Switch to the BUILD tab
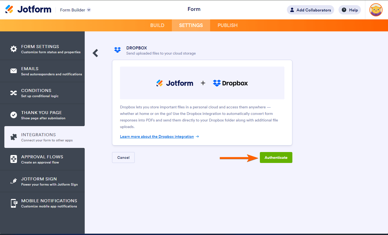 coord(157,25)
